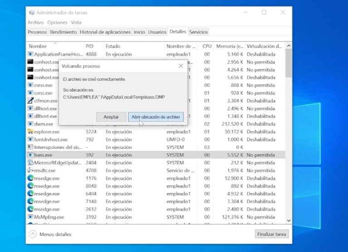This screenshot has width=348, height=252.
Task: Click PID 5724 cell
Action: [x=91, y=132]
